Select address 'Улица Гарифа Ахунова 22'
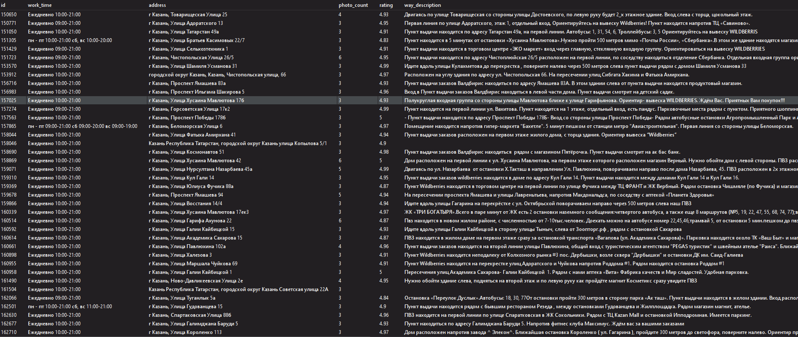This screenshot has width=798, height=337. 201,221
